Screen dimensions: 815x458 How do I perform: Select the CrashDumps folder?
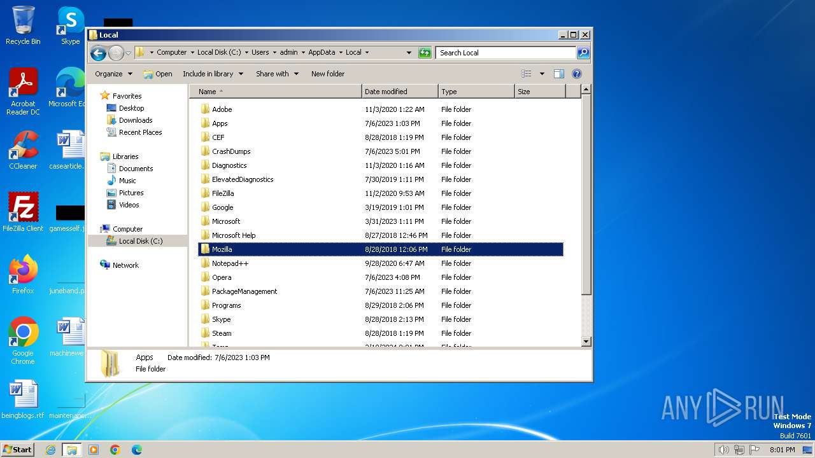[x=381, y=151]
